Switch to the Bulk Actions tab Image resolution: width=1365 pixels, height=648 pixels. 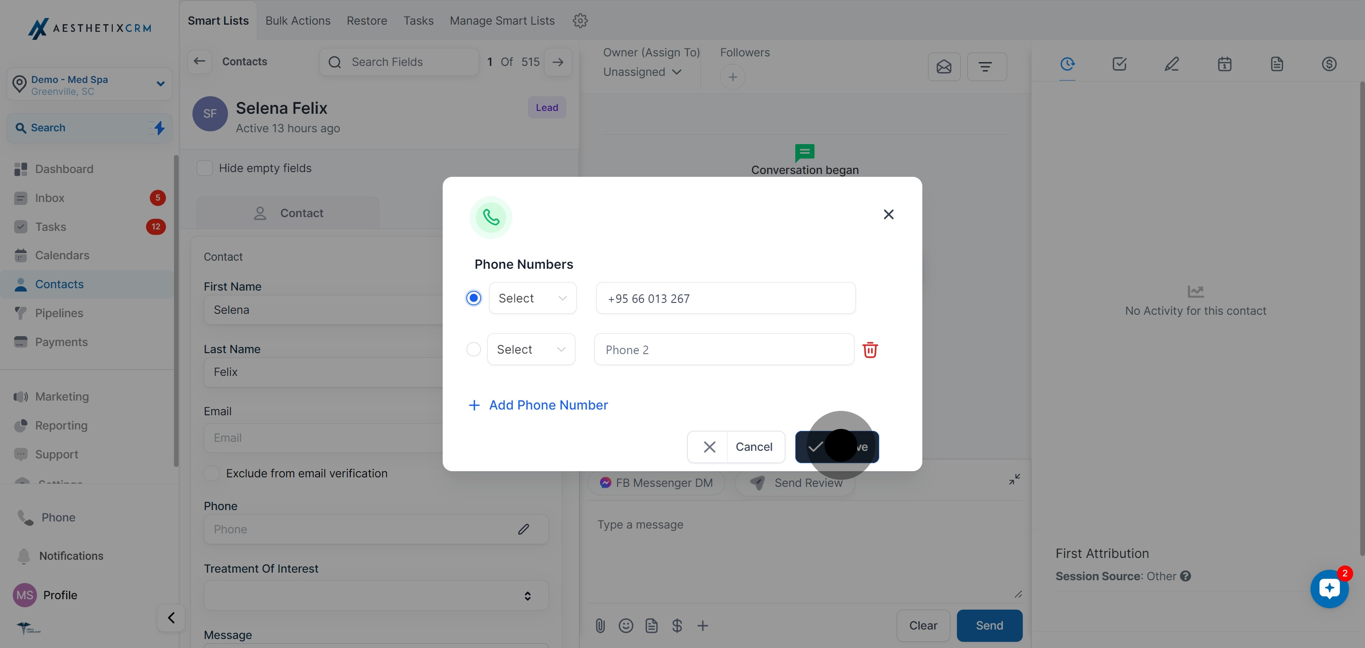[298, 21]
